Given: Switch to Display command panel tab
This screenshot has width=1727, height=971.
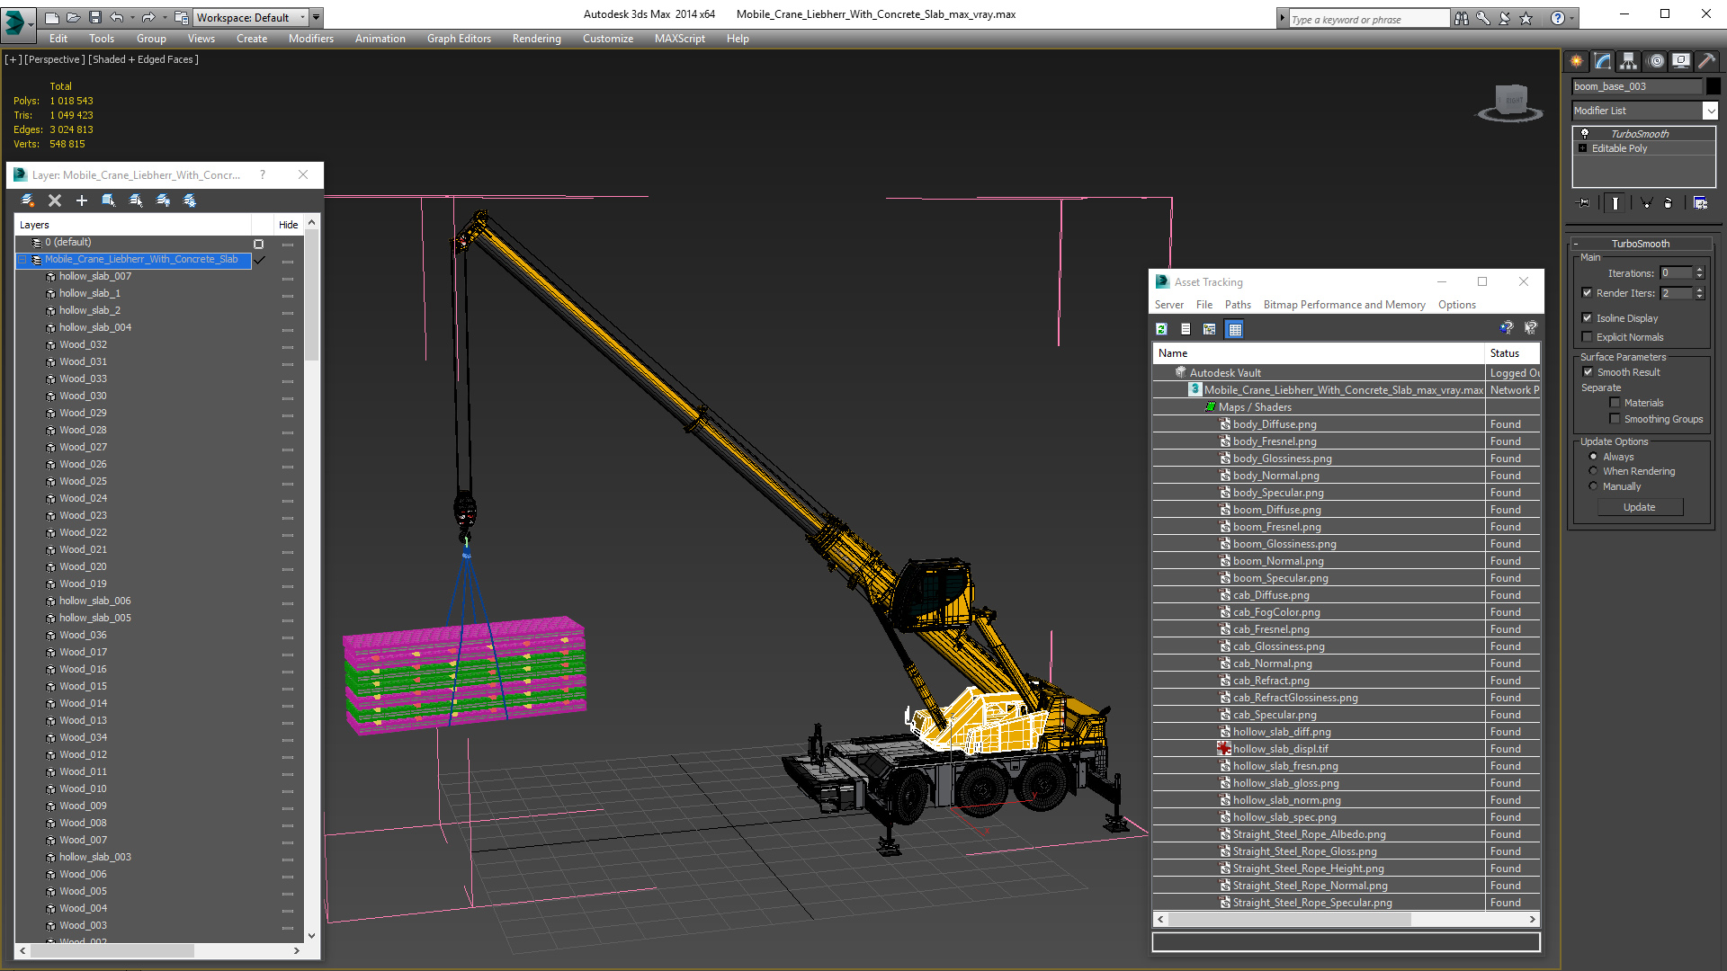Looking at the screenshot, I should pyautogui.click(x=1681, y=61).
